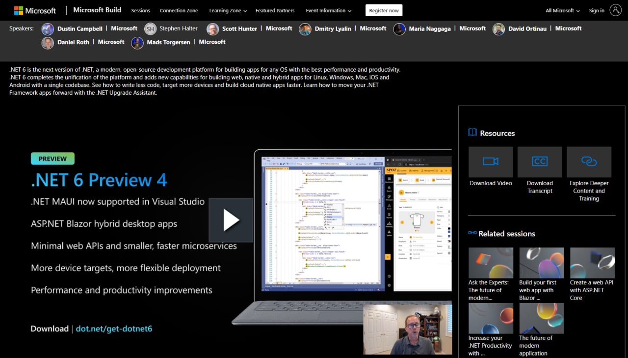Open the Download Video link text

point(491,183)
